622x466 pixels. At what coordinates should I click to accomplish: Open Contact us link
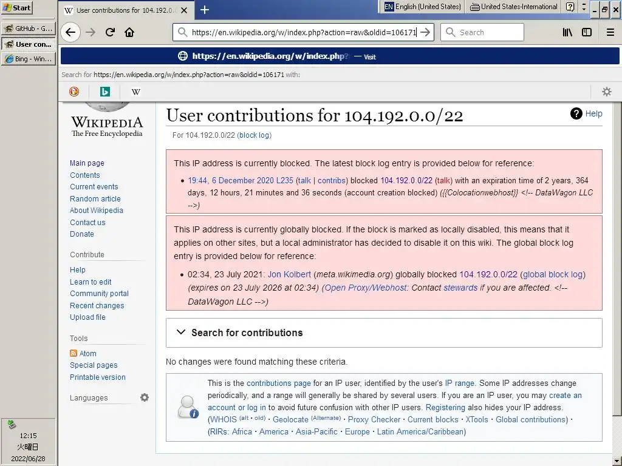click(87, 222)
